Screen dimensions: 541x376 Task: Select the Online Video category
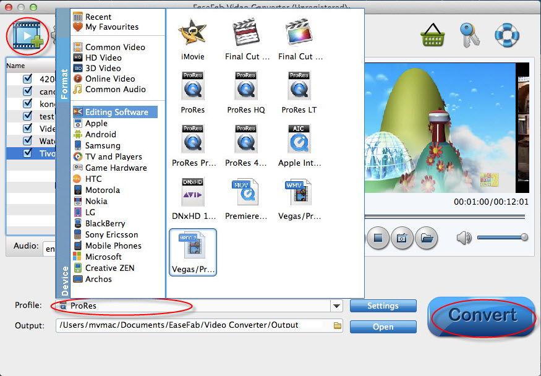click(x=104, y=79)
